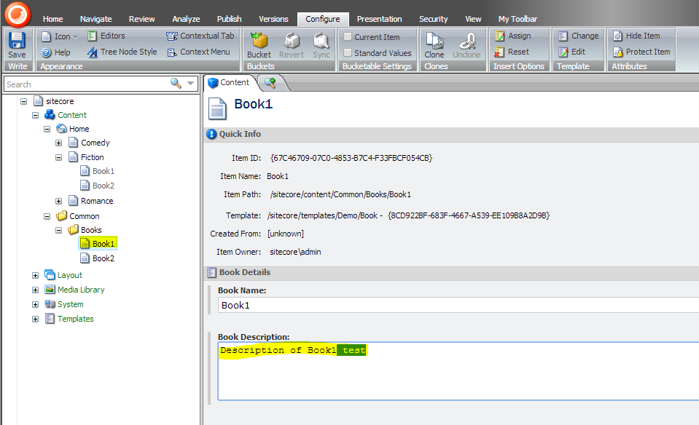Open the Icon dropdown arrow
This screenshot has width=699, height=425.
75,37
